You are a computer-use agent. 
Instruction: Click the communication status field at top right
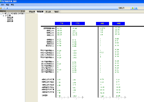tap(124, 8)
